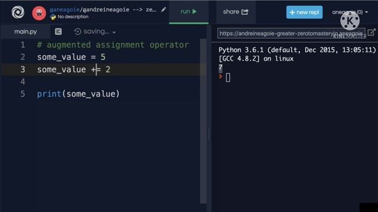Open the share dialog
The width and height of the screenshot is (378, 212).
236,12
